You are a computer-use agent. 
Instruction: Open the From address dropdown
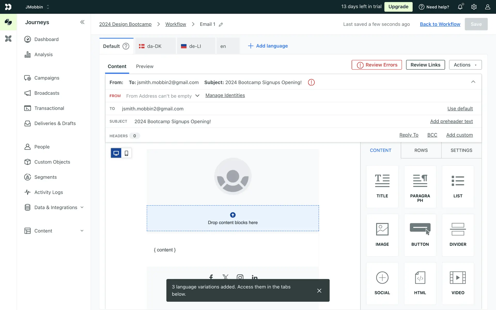click(197, 96)
